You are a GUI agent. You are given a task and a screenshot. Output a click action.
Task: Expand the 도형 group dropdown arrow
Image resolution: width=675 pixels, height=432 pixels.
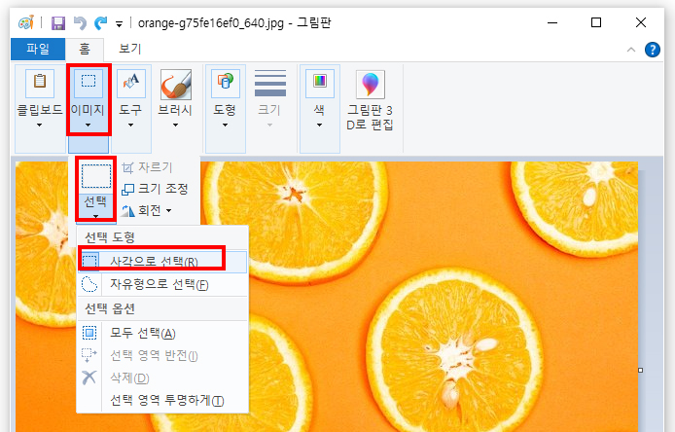click(x=225, y=125)
